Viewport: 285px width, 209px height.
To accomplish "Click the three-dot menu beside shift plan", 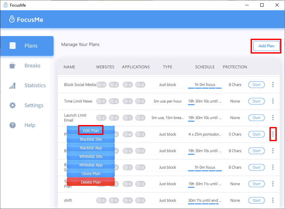I will point(273,200).
